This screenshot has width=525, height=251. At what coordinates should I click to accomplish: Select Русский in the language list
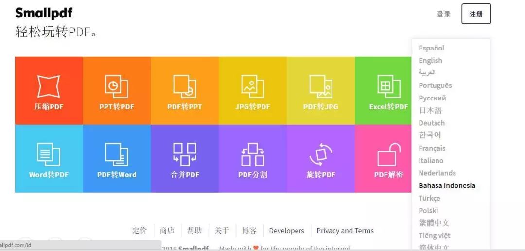click(x=432, y=98)
